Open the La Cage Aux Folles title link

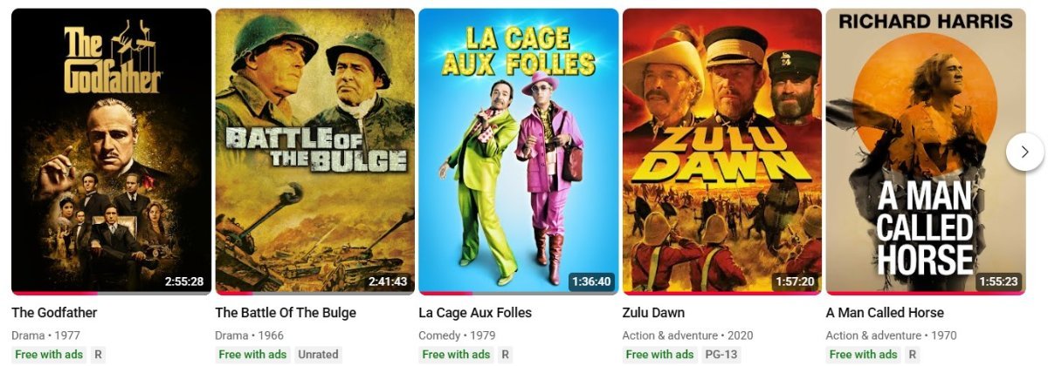[475, 313]
